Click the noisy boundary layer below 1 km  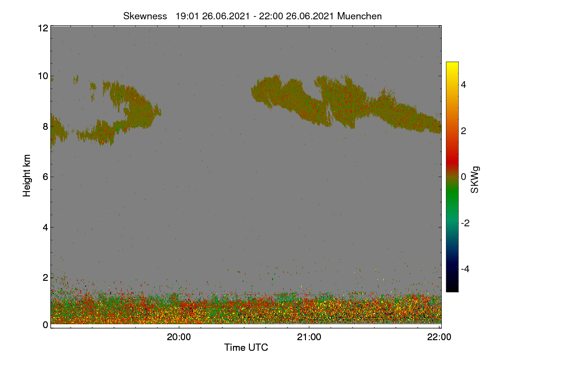click(x=246, y=311)
